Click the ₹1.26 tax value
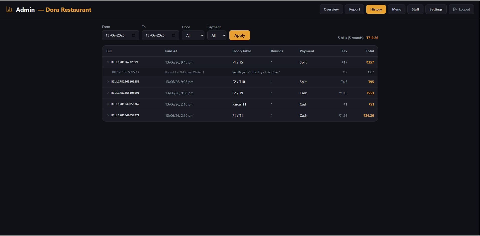The height and width of the screenshot is (236, 480). point(343,115)
